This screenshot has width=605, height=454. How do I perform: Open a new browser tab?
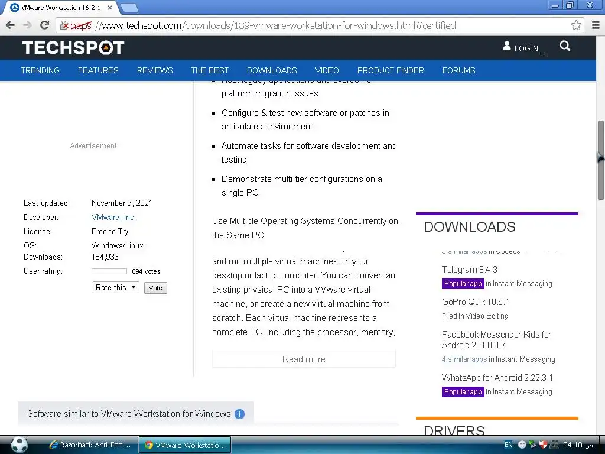129,7
